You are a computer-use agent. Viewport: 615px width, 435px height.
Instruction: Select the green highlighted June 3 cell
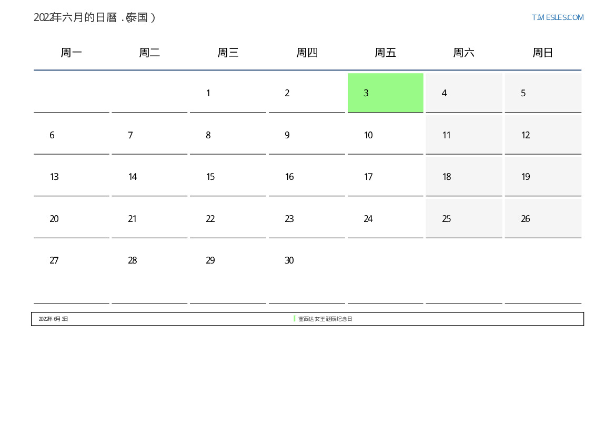coord(385,93)
